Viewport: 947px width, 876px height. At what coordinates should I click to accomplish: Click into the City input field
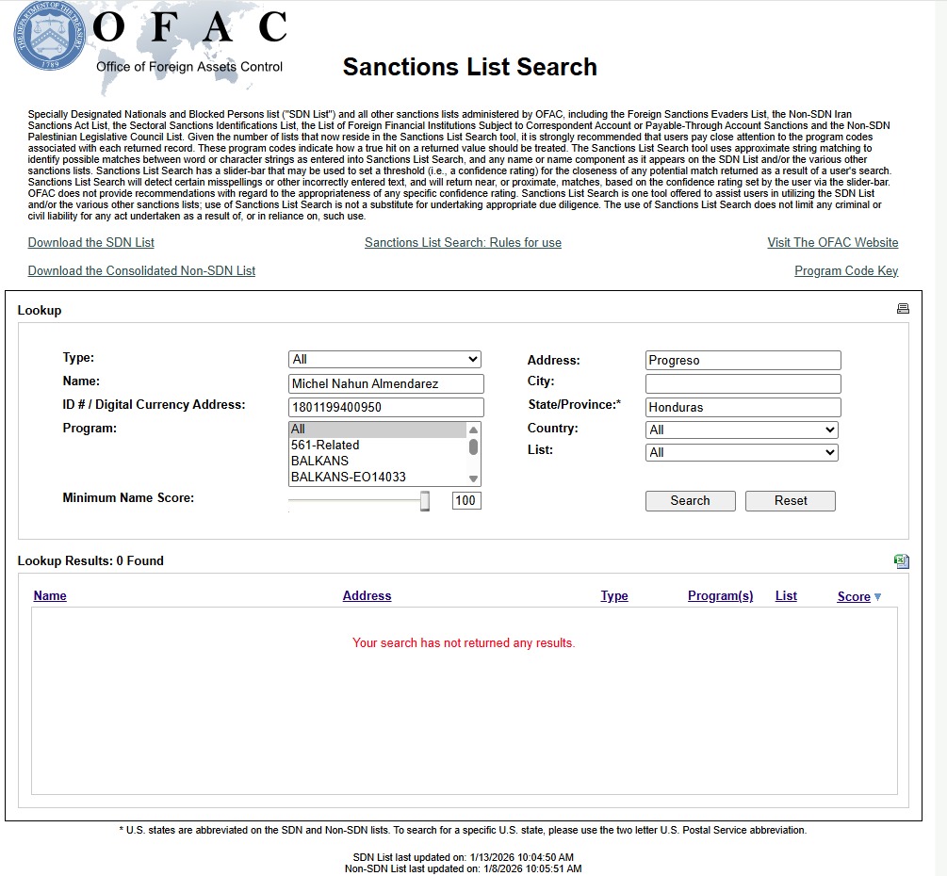743,384
